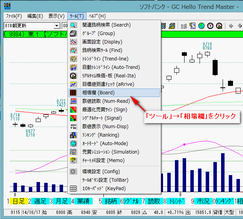Open the Help menu ヘルプ(H)
Viewport: 243px width, 219px height.
tap(97, 16)
